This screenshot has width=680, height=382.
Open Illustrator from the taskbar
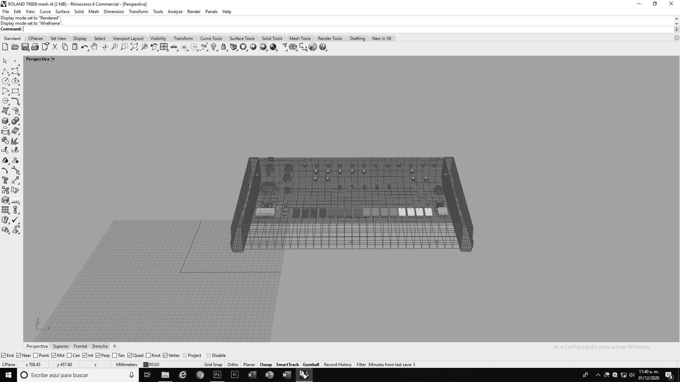[234, 375]
